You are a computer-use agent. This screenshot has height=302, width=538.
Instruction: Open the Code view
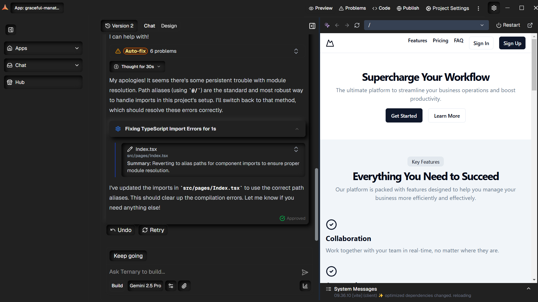pyautogui.click(x=381, y=8)
